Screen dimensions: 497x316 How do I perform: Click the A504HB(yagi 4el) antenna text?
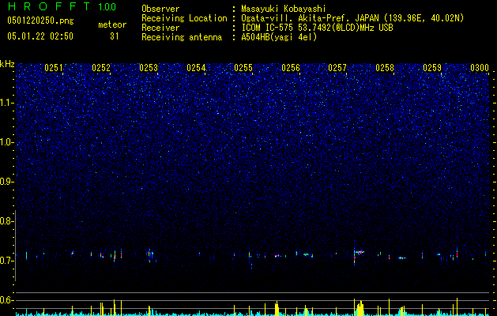(x=279, y=37)
